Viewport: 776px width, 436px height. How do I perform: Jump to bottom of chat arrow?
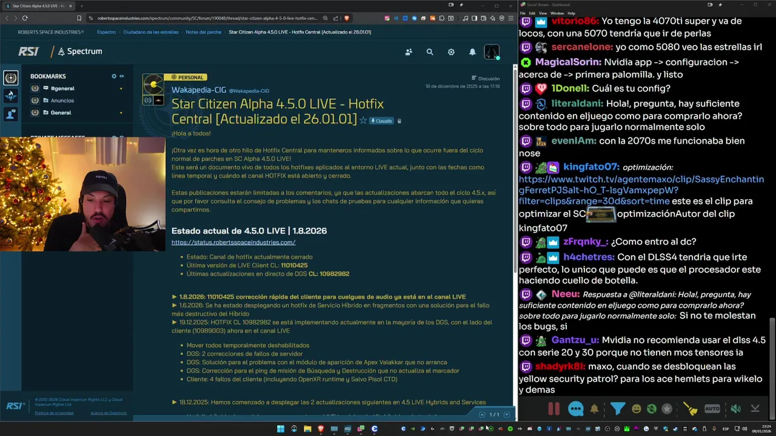tap(755, 409)
